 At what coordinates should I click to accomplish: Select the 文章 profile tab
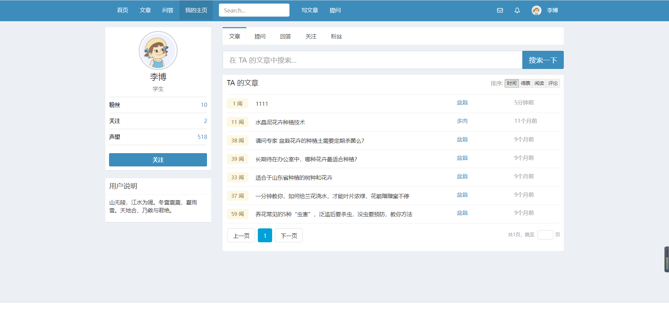(234, 36)
